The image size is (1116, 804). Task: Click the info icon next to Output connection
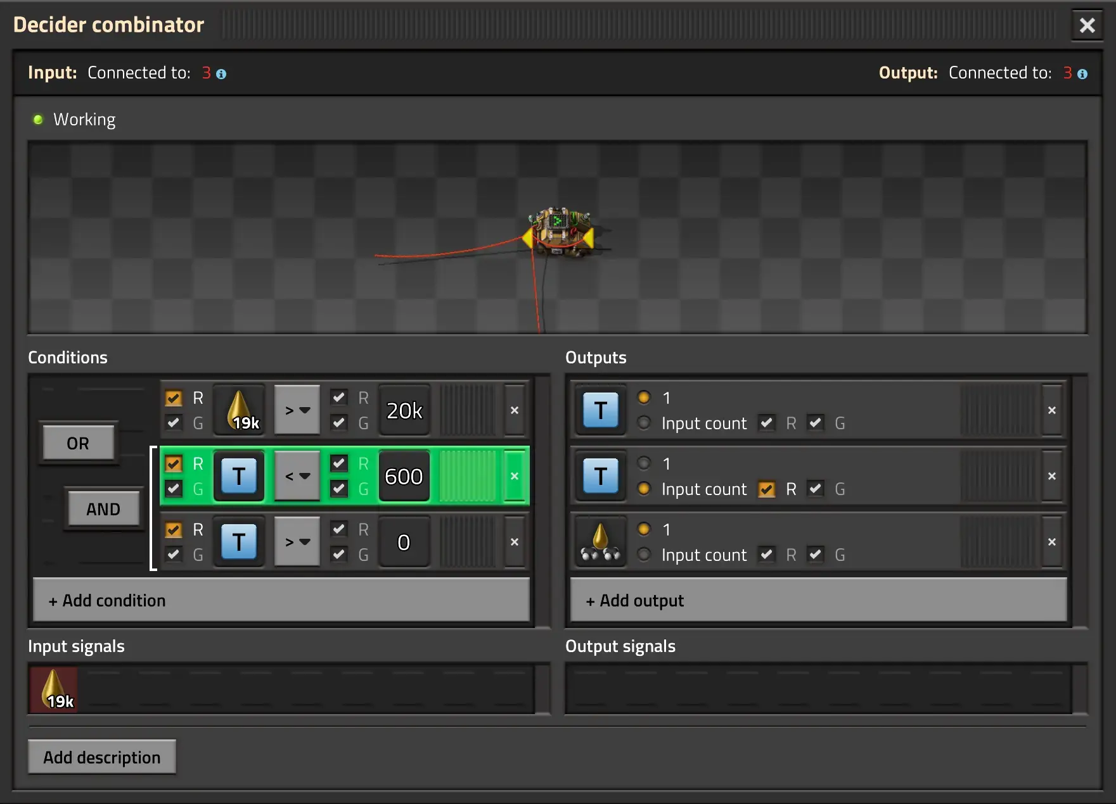click(x=1082, y=74)
